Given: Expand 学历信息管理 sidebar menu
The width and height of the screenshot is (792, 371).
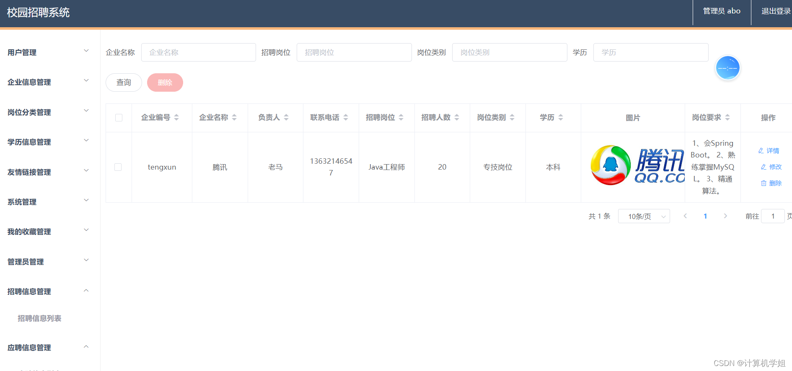Looking at the screenshot, I should 50,142.
